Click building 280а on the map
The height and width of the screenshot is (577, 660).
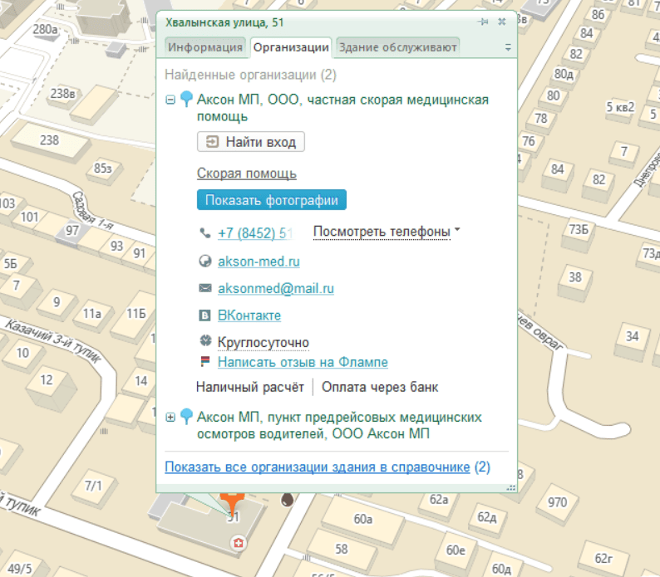[45, 29]
